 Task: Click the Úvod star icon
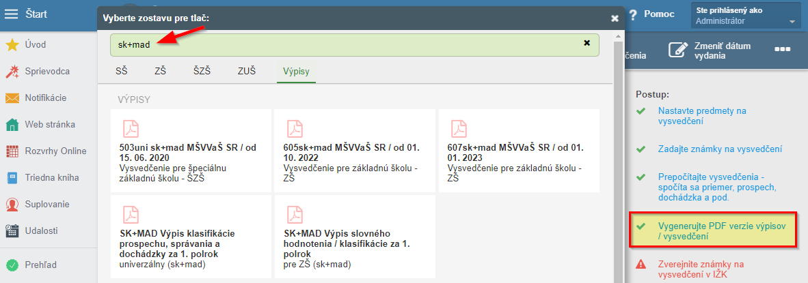pos(12,45)
